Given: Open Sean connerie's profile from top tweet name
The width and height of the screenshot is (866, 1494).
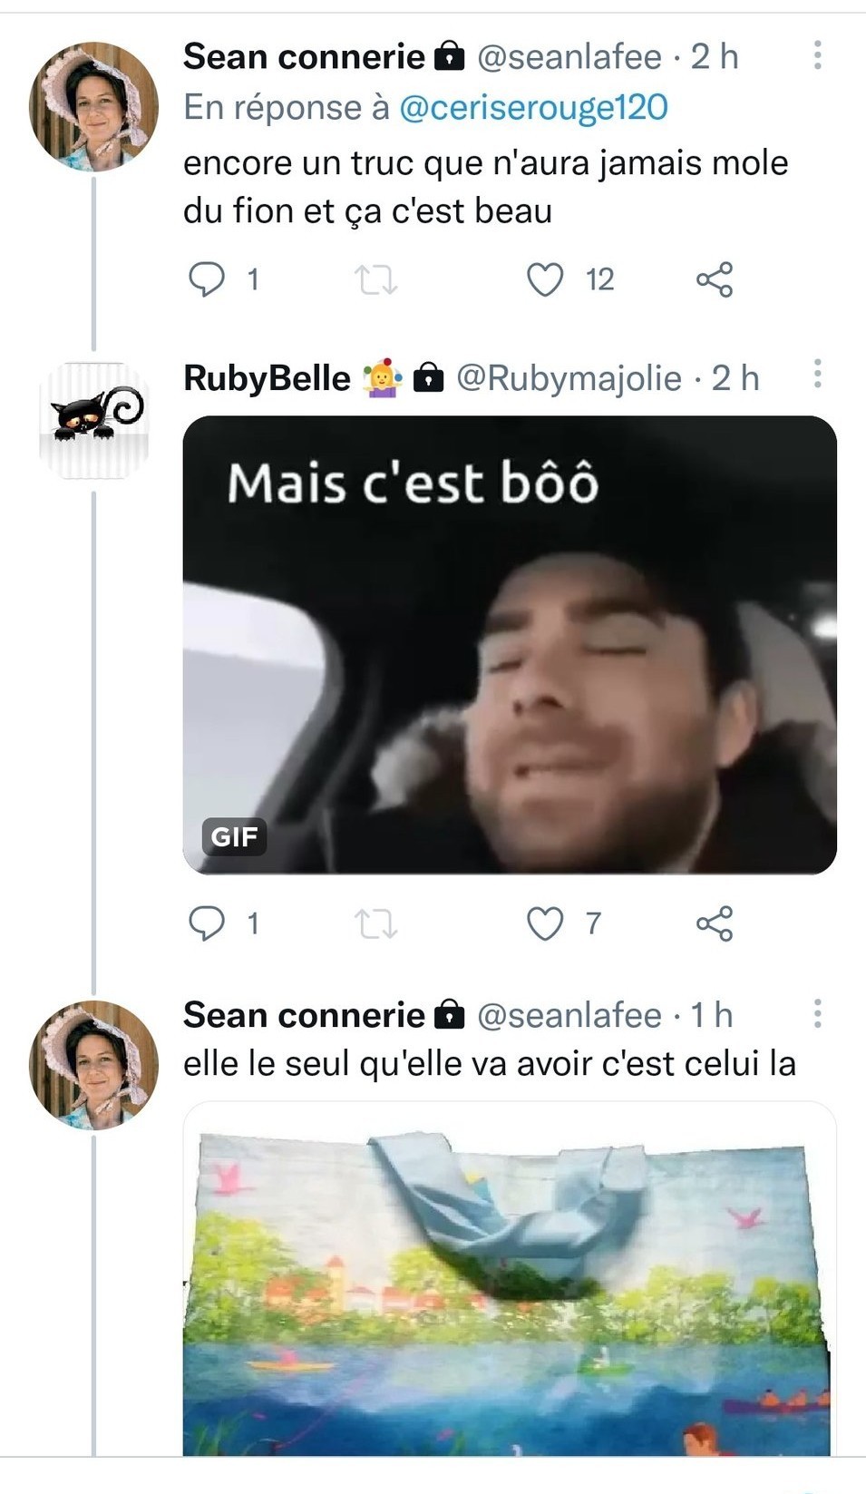Looking at the screenshot, I should (304, 57).
